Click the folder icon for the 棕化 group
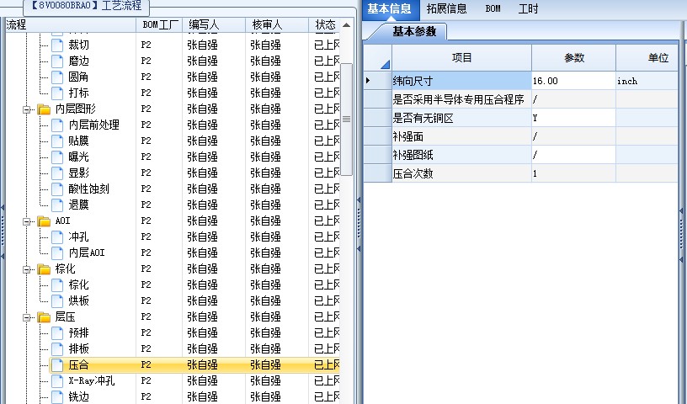 pos(44,269)
